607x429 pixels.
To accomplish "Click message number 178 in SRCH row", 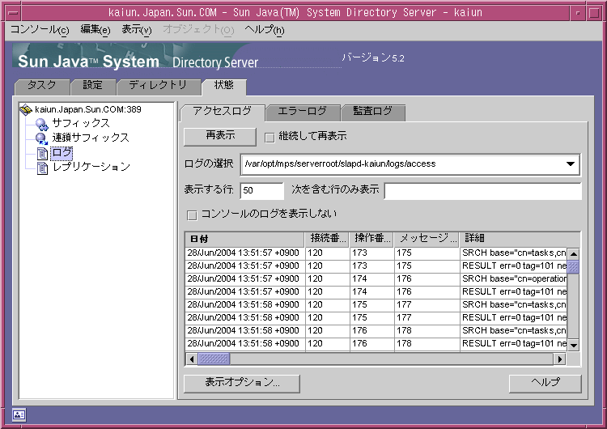I will pyautogui.click(x=427, y=331).
